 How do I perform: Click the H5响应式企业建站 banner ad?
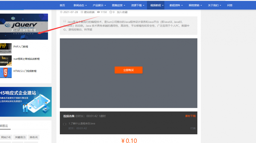tap(26, 102)
